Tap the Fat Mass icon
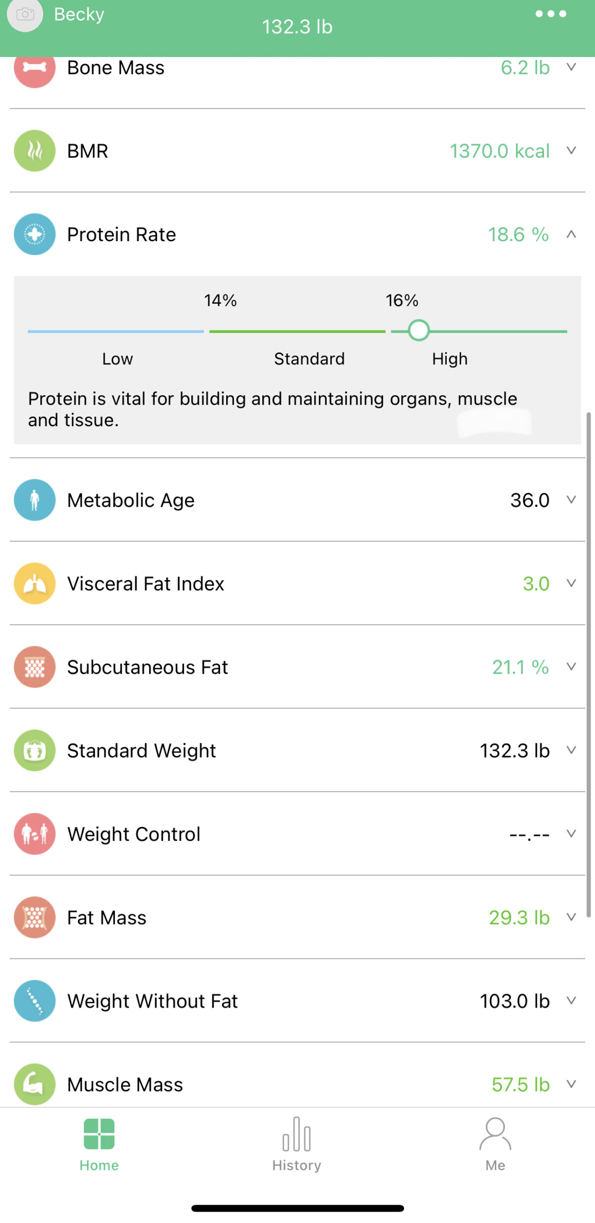595x1223 pixels. pos(35,917)
